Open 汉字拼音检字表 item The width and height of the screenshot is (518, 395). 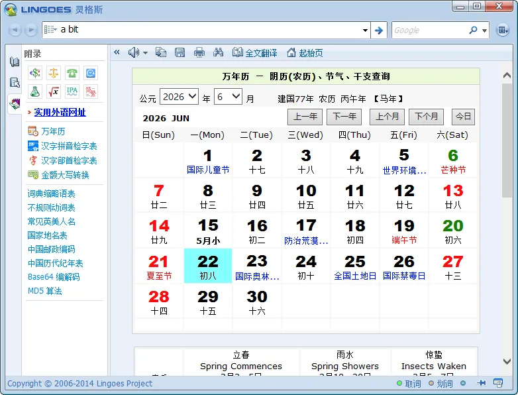(x=62, y=146)
